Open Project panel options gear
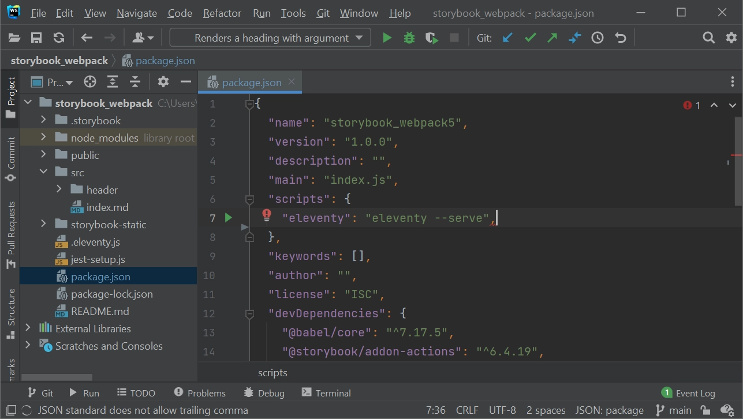This screenshot has height=419, width=743. click(x=163, y=82)
